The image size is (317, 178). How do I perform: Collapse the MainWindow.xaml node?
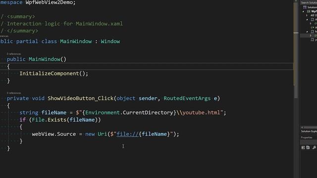tap(307, 32)
